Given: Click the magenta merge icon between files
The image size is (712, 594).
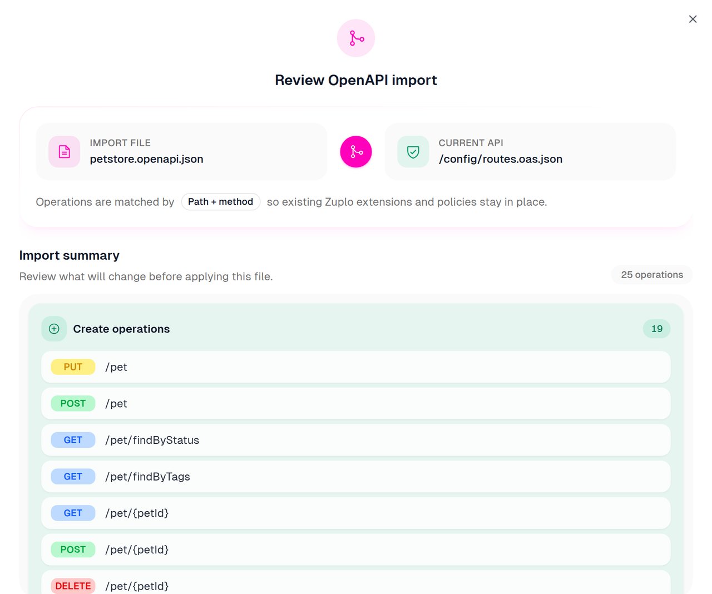Looking at the screenshot, I should [356, 152].
